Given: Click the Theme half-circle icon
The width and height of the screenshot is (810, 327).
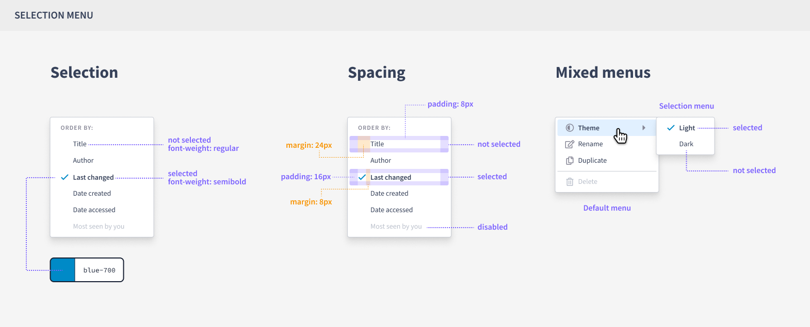Looking at the screenshot, I should coord(570,128).
